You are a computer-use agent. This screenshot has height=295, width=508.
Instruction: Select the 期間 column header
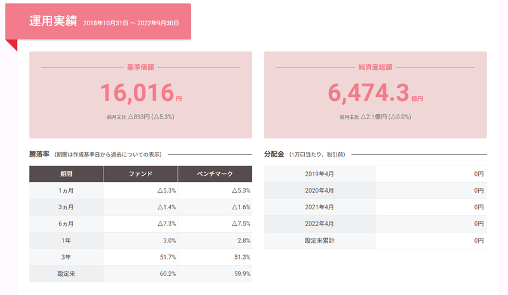66,173
